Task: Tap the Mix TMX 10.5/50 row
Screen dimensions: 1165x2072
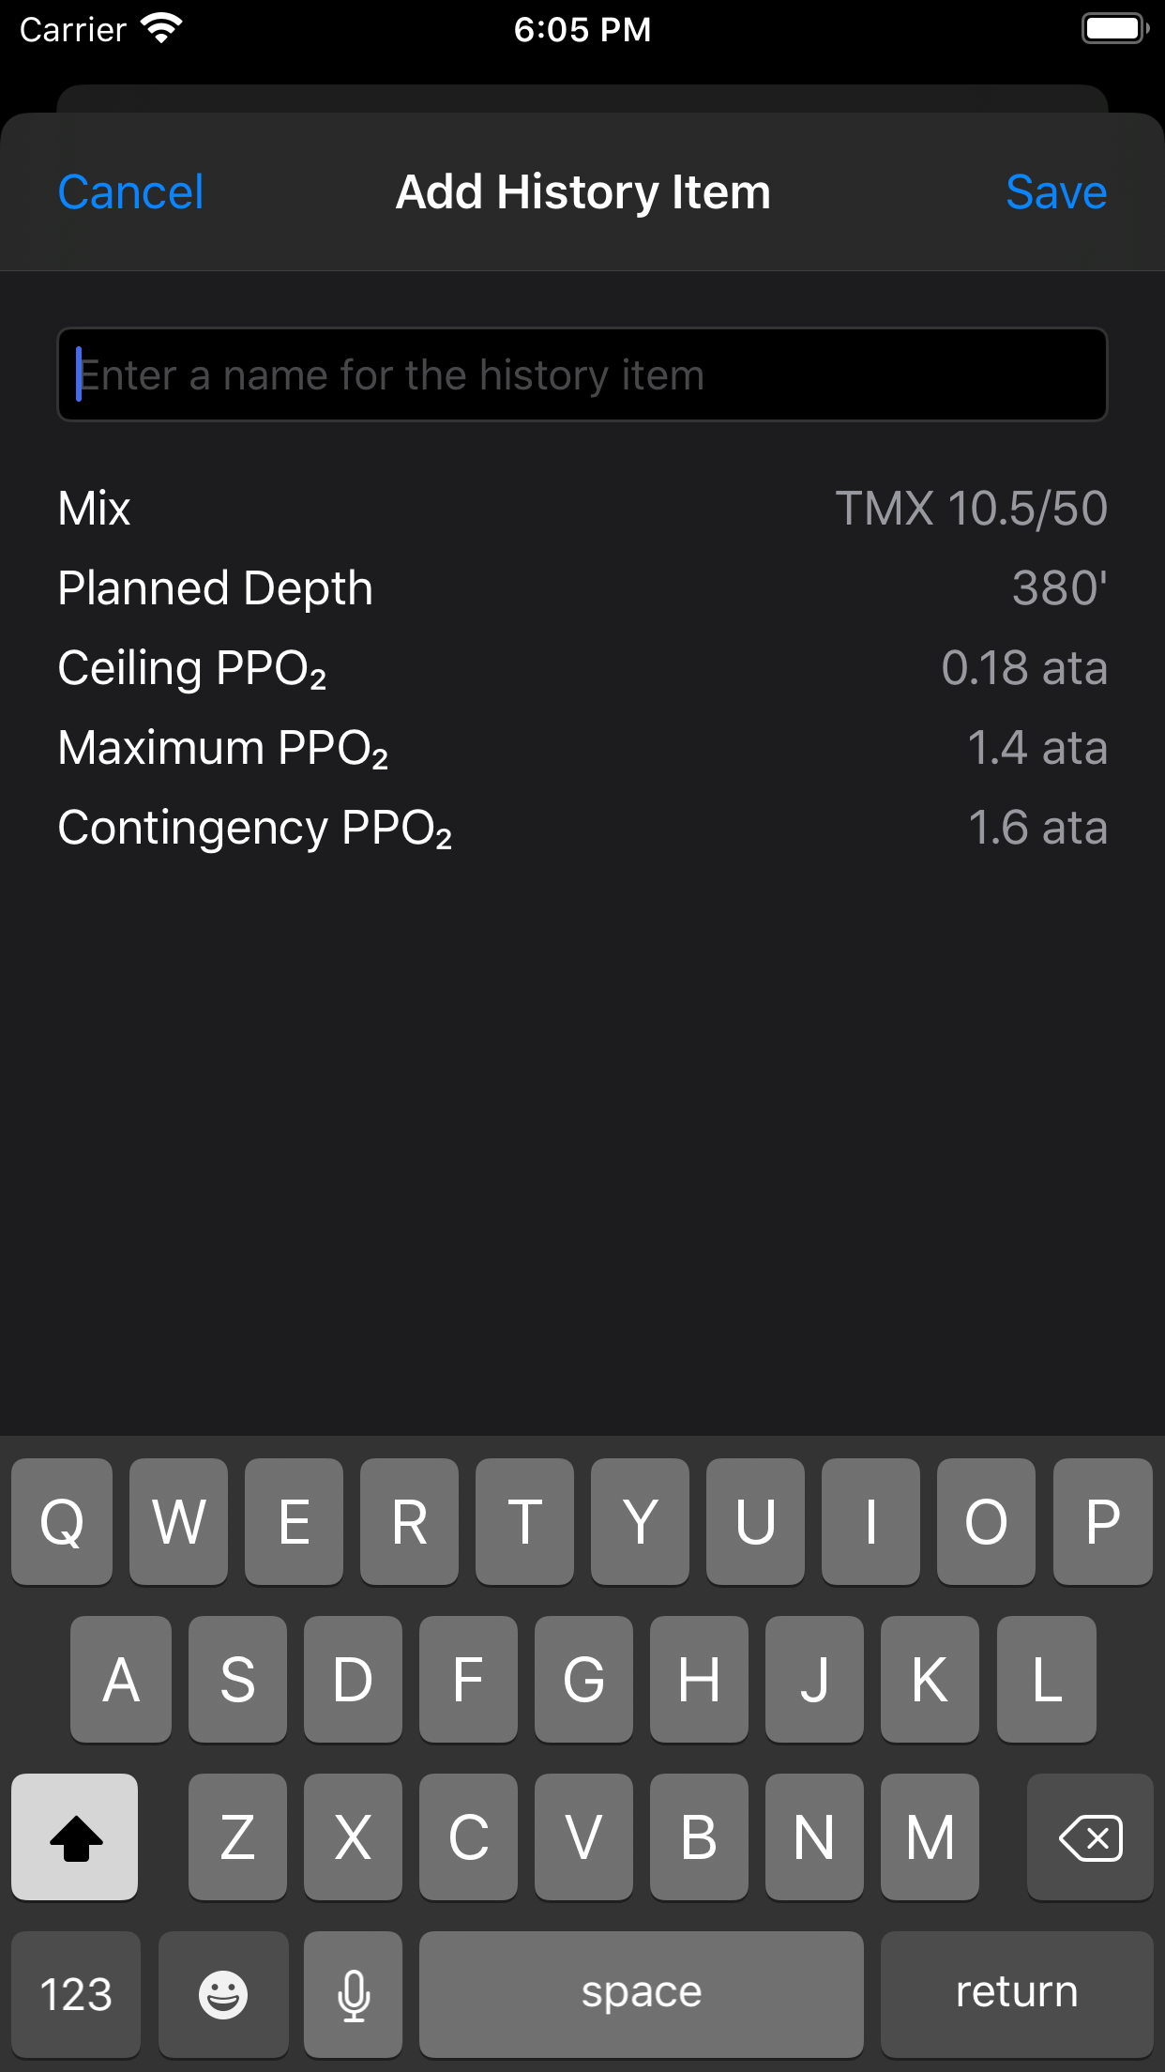Action: 582,509
